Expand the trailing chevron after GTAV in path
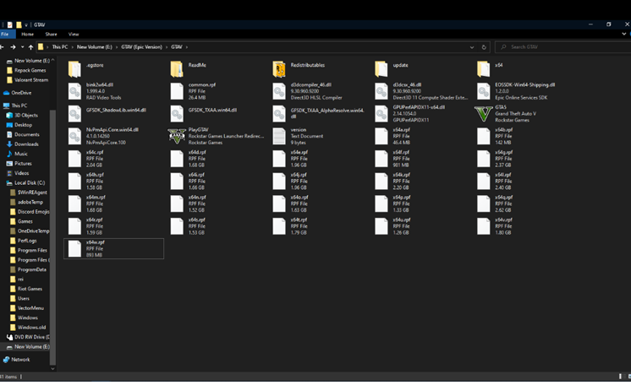Screen dimensions: 631x385 [x=186, y=47]
